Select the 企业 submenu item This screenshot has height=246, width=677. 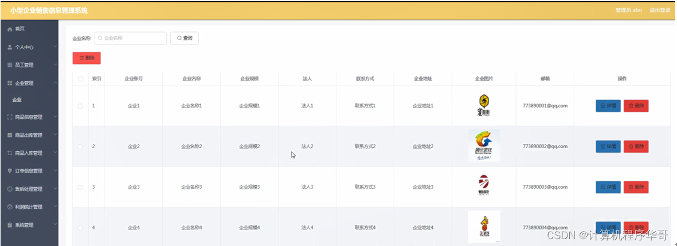pos(29,100)
